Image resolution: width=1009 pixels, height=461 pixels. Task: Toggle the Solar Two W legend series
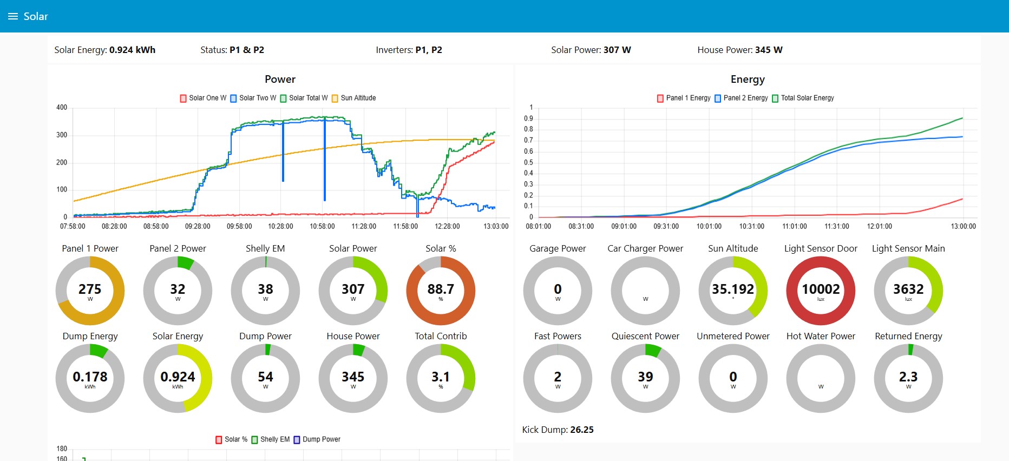(253, 98)
